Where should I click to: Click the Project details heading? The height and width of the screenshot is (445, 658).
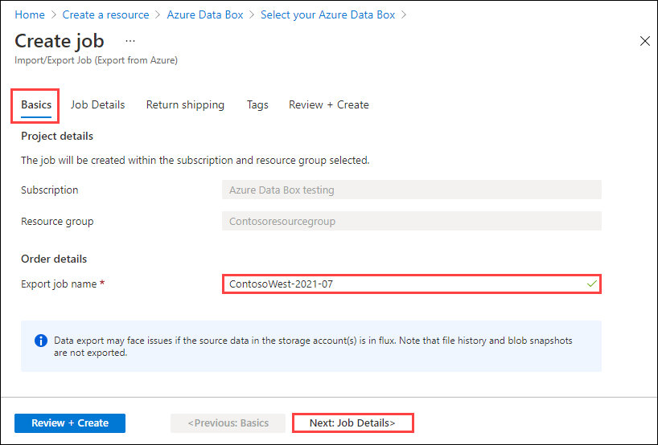coord(57,137)
